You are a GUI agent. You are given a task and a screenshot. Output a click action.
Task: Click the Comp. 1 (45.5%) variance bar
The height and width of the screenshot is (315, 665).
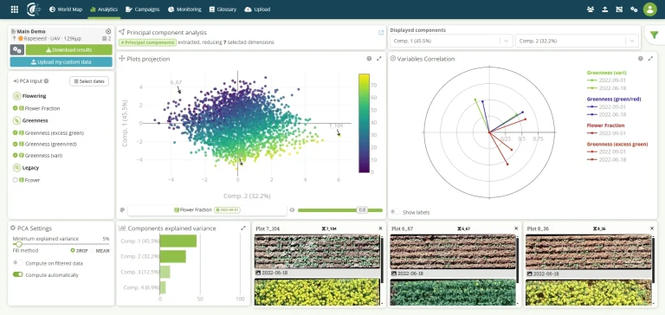178,241
